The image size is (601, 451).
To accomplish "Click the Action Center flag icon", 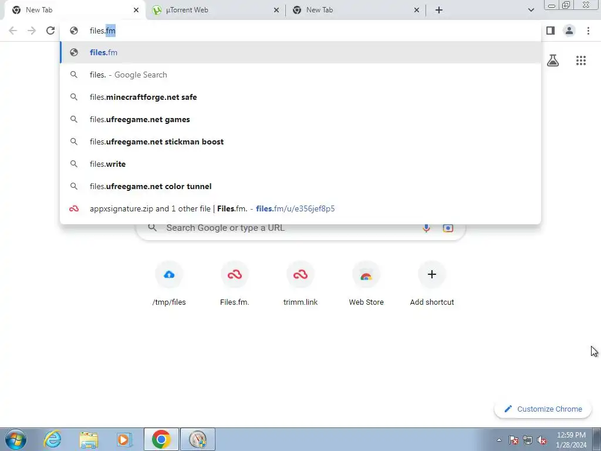I will pos(514,440).
